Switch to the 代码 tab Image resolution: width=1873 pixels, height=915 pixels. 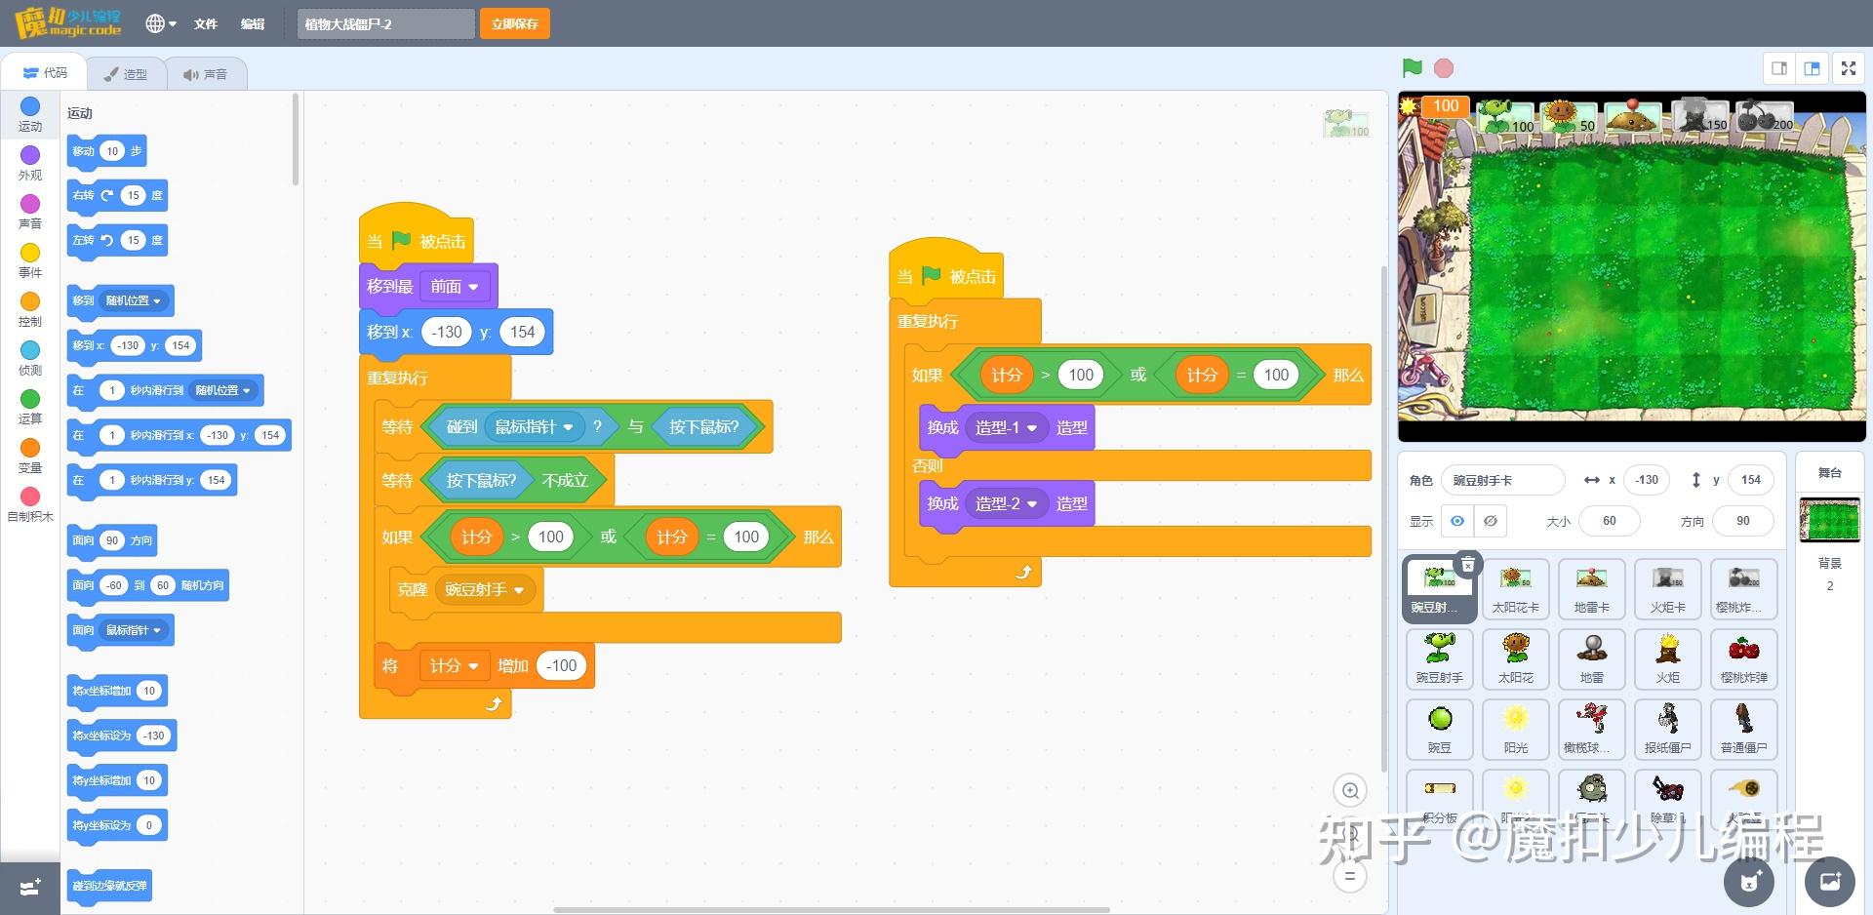tap(45, 72)
